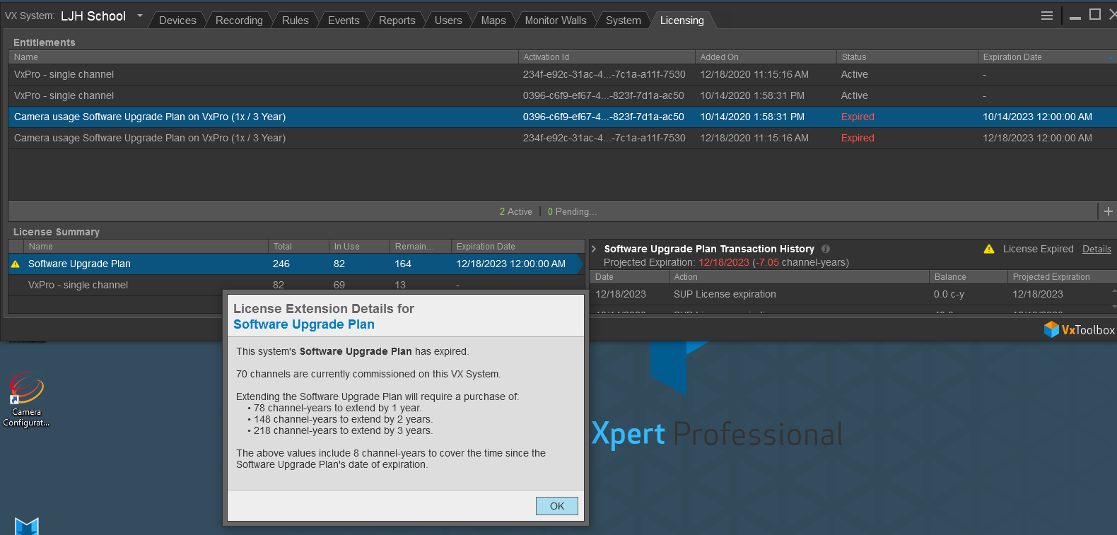The image size is (1117, 535).
Task: Open the Camera Configuration desktop shortcut
Action: click(26, 399)
